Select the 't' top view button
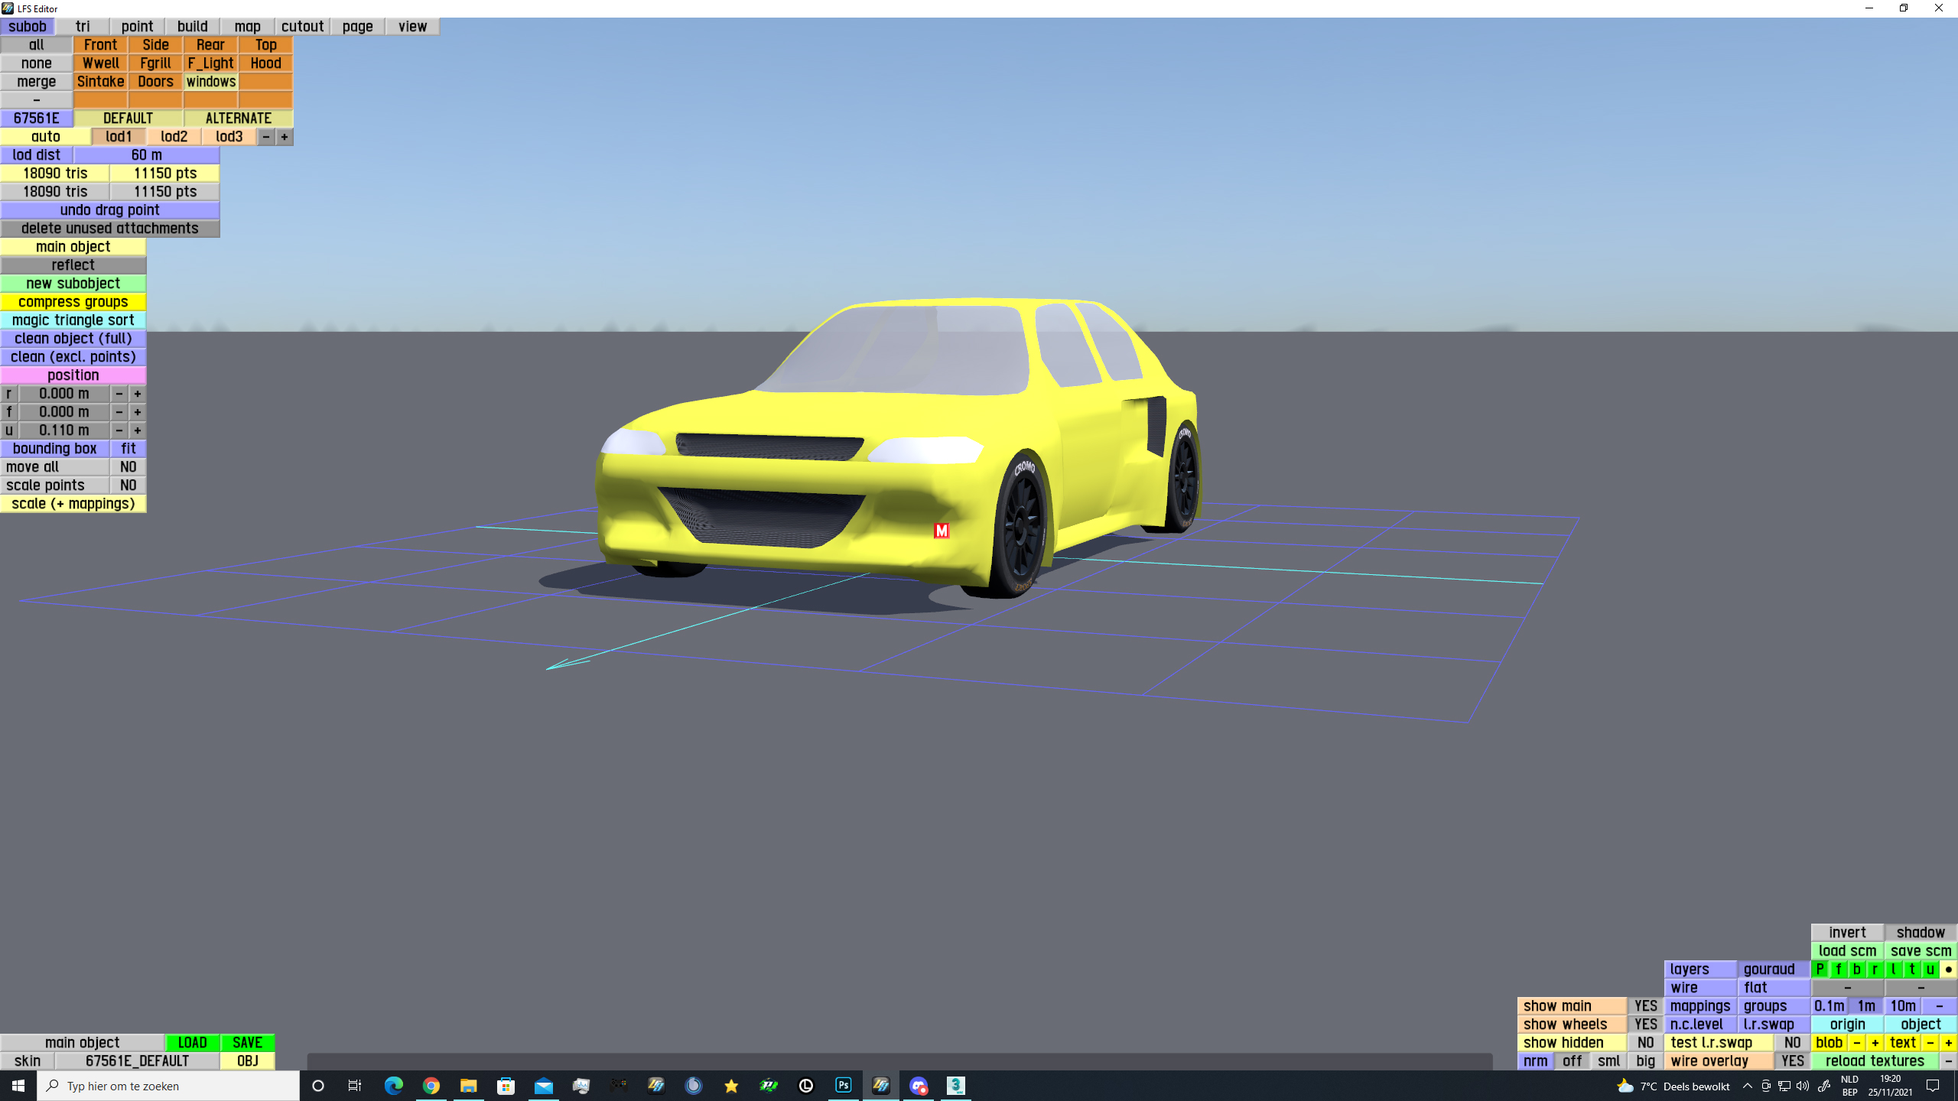Image resolution: width=1958 pixels, height=1101 pixels. click(1911, 969)
